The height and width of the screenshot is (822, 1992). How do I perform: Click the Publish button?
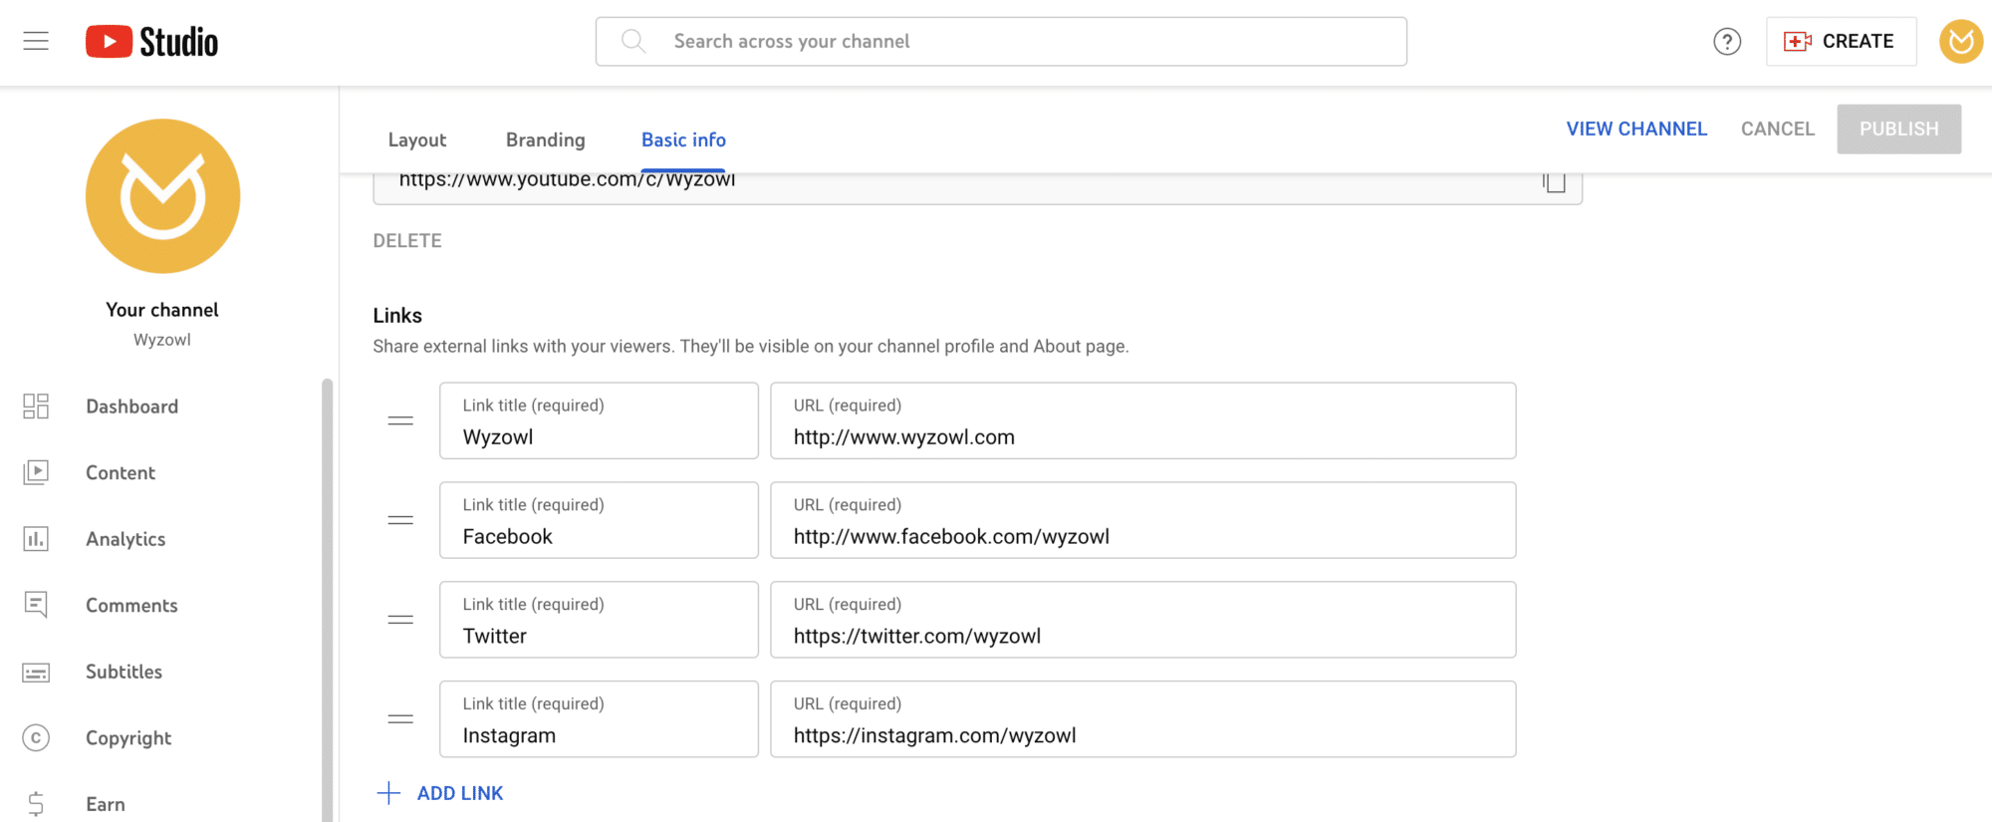pos(1899,129)
